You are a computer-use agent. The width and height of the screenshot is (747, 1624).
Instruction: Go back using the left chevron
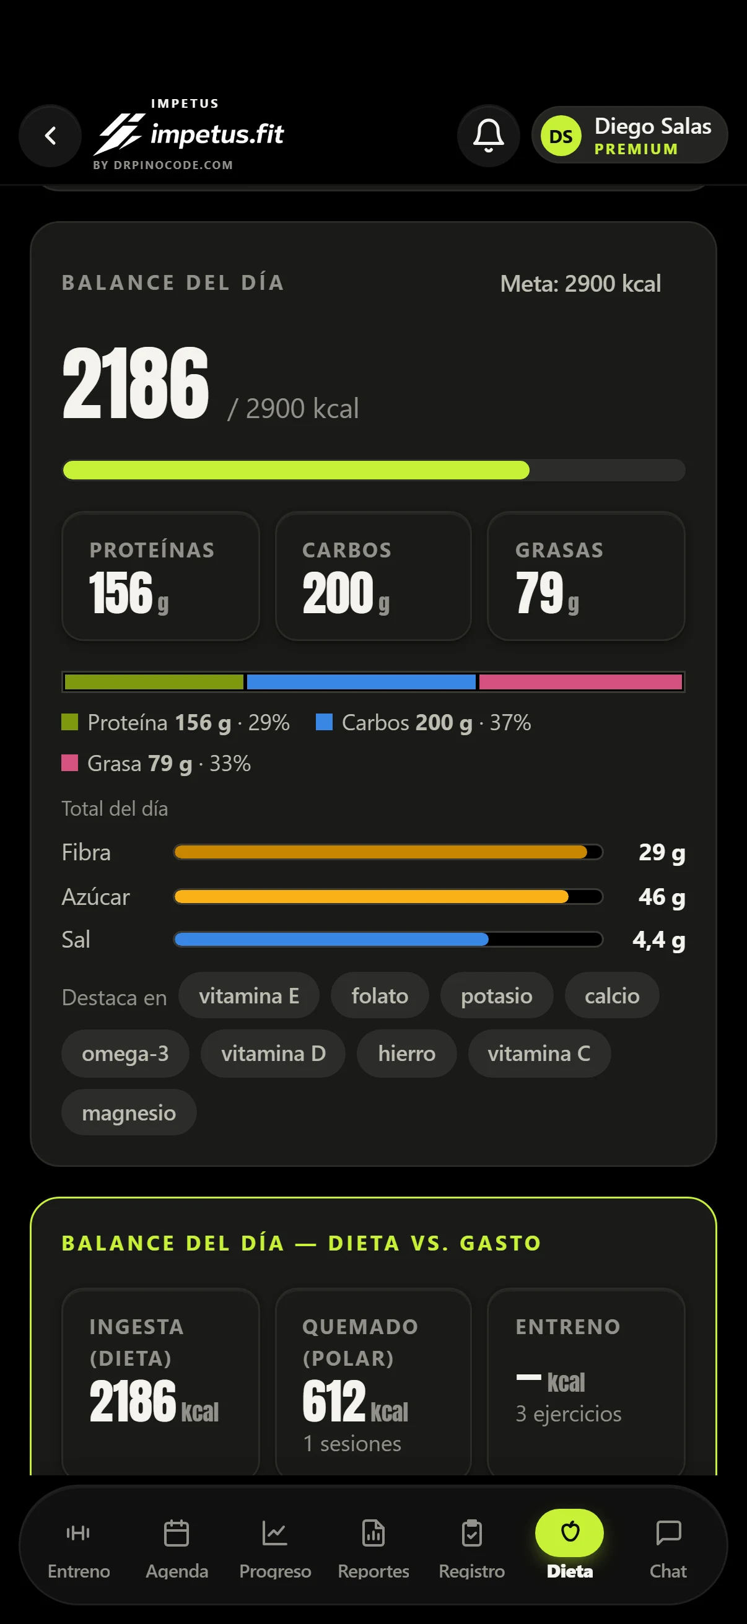pos(50,136)
